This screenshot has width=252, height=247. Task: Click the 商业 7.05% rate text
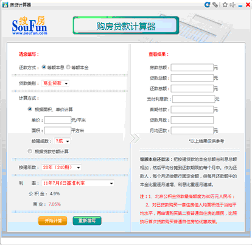coord(47,204)
